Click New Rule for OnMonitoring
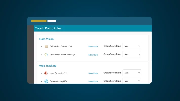This screenshot has height=101, width=180. [93, 81]
